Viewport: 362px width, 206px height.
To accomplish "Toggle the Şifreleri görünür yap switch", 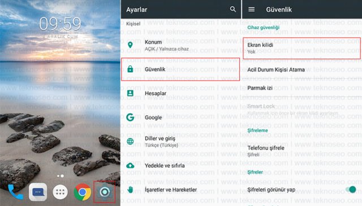I will (x=351, y=190).
